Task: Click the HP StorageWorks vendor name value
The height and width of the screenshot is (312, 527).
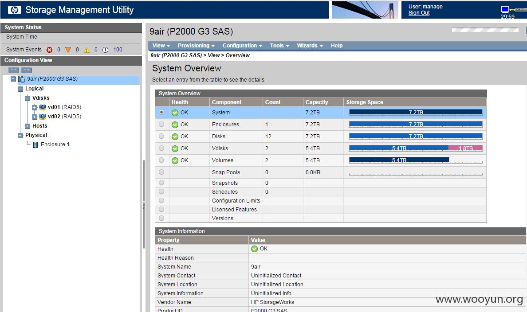Action: [272, 302]
